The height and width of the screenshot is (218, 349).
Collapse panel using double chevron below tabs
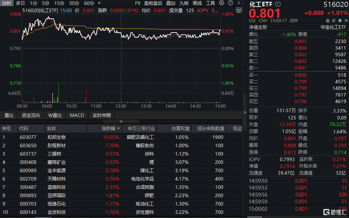point(121,121)
